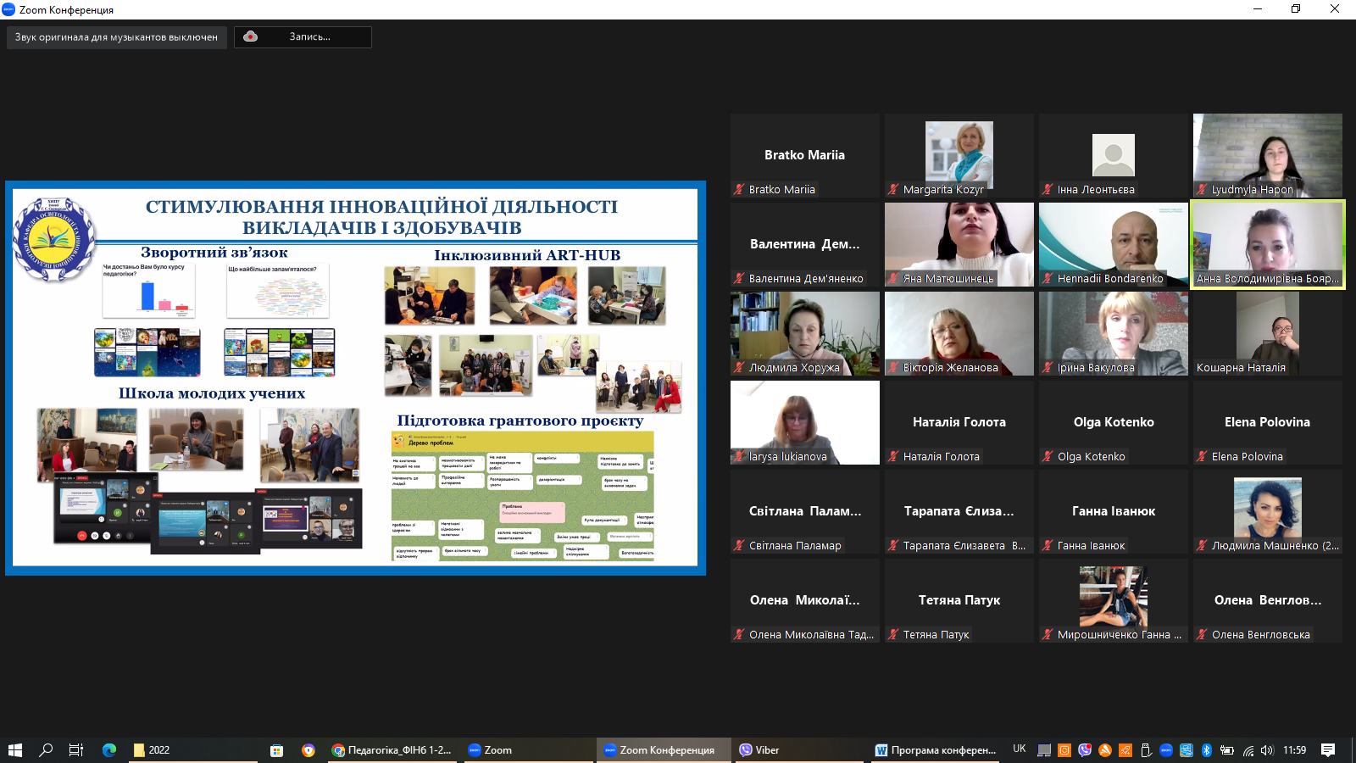The image size is (1356, 763).
Task: Open the Microsoft Store taskbar icon
Action: tap(276, 750)
